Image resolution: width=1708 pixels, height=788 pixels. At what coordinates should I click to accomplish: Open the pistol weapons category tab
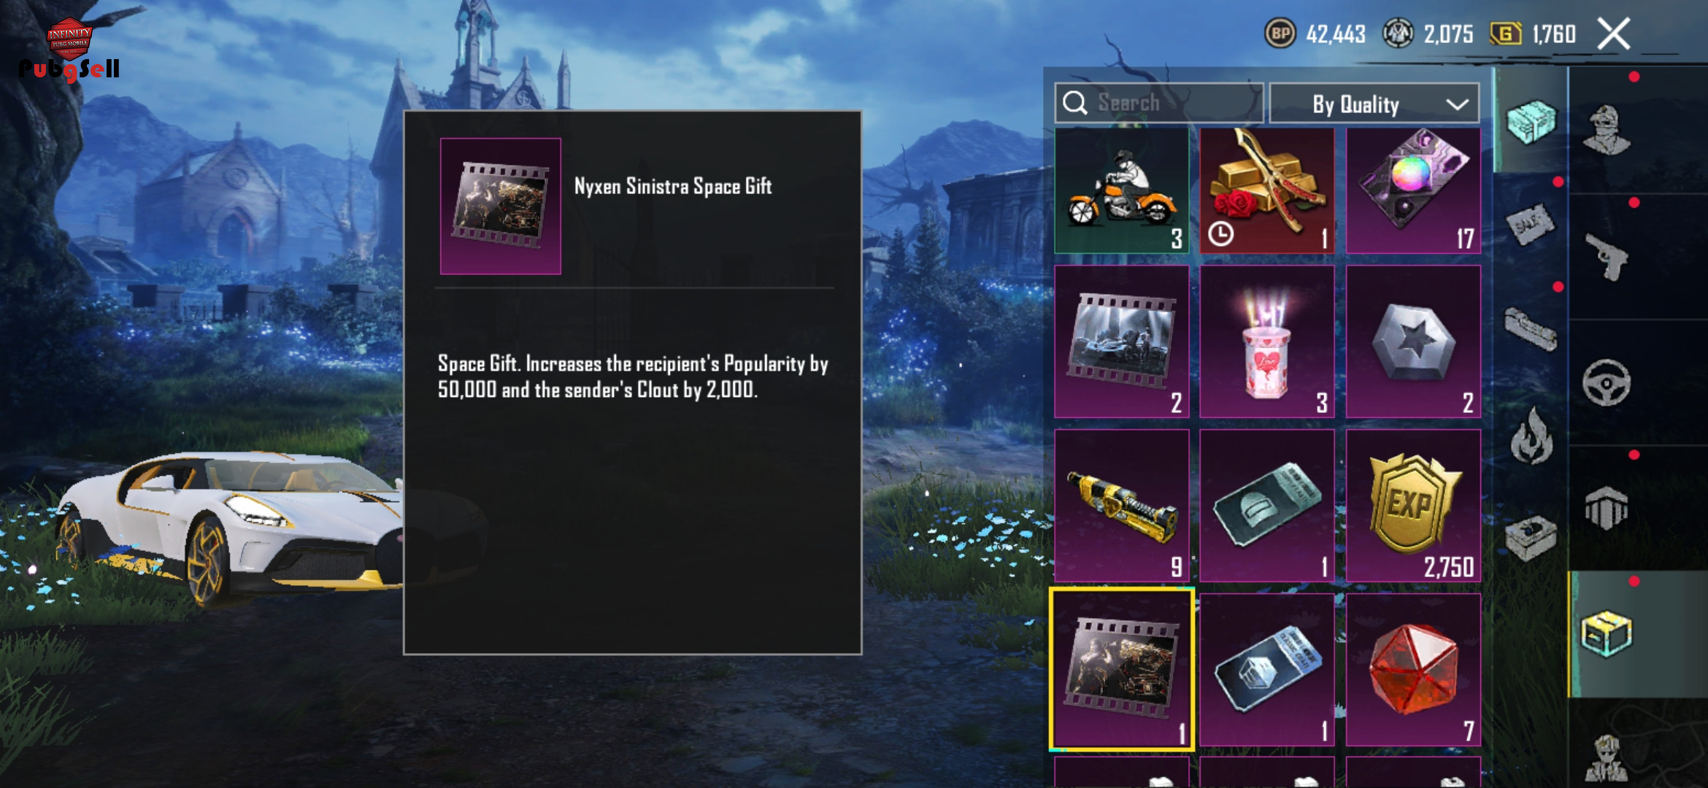1606,256
